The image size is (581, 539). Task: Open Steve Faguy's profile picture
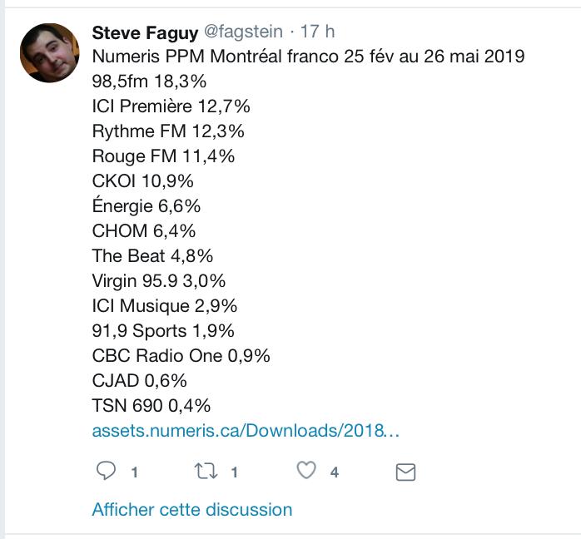[x=50, y=53]
